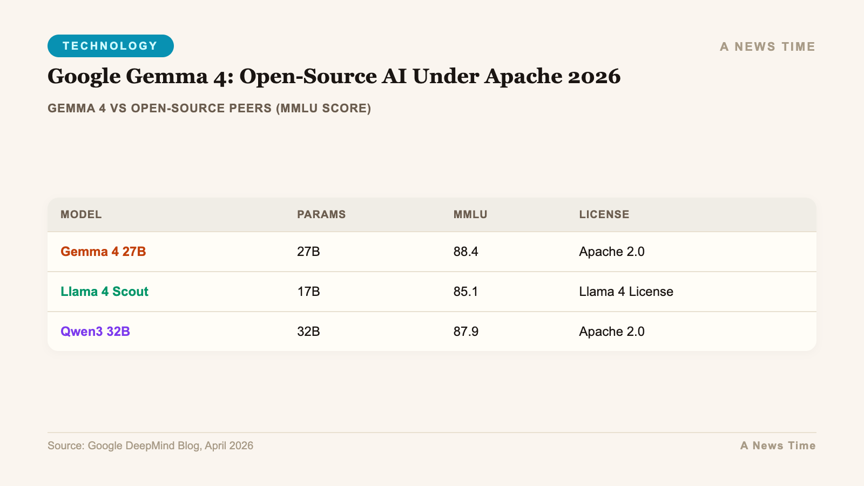Select the Google Gemma 4 headline

[x=334, y=76]
